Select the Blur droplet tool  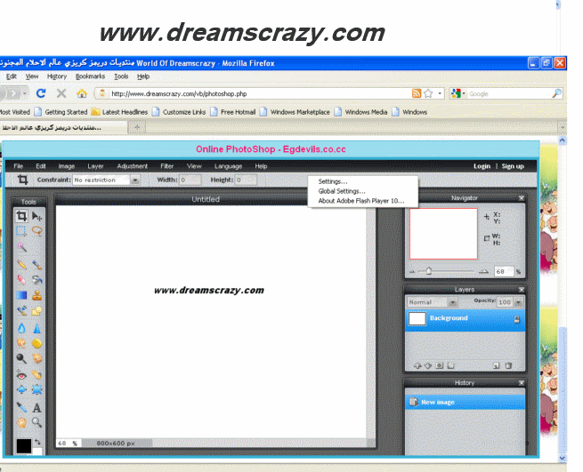21,328
